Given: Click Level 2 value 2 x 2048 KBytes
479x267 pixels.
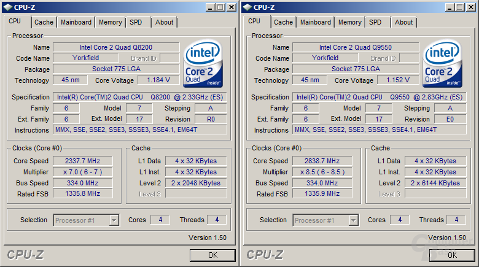Looking at the screenshot, I should pos(196,183).
